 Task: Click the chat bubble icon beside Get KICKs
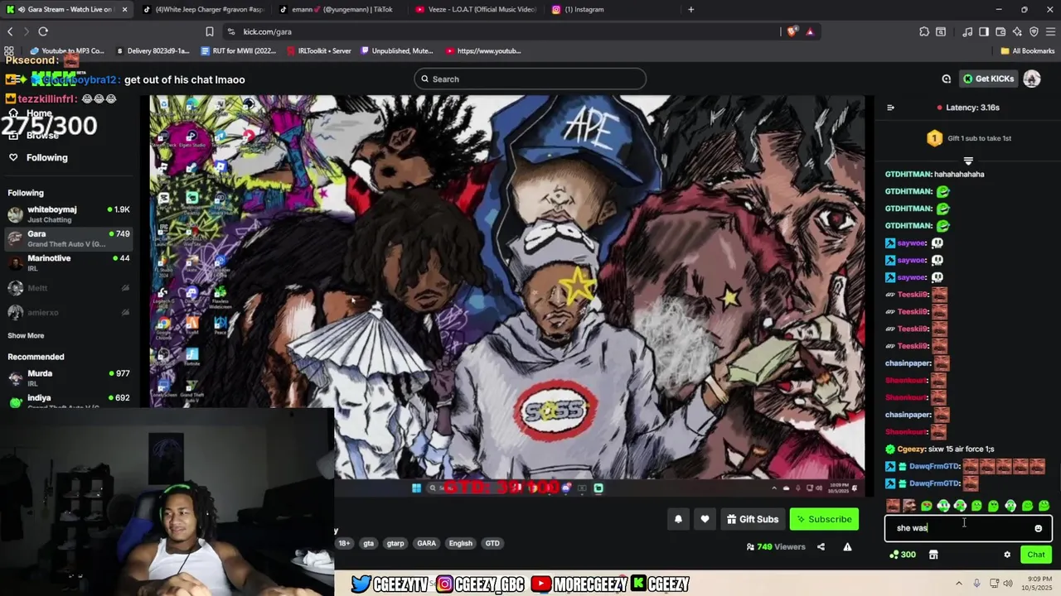coord(946,79)
